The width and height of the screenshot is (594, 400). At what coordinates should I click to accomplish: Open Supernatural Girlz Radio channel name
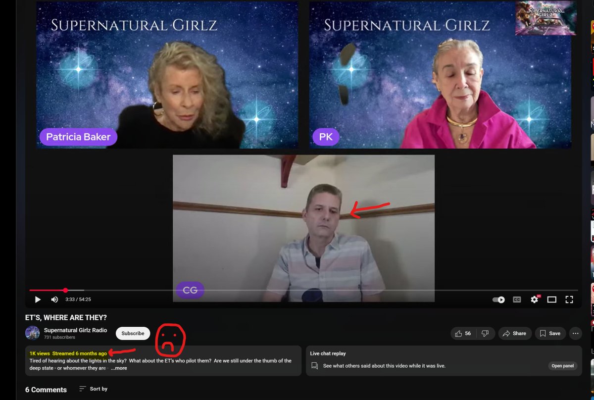point(75,330)
